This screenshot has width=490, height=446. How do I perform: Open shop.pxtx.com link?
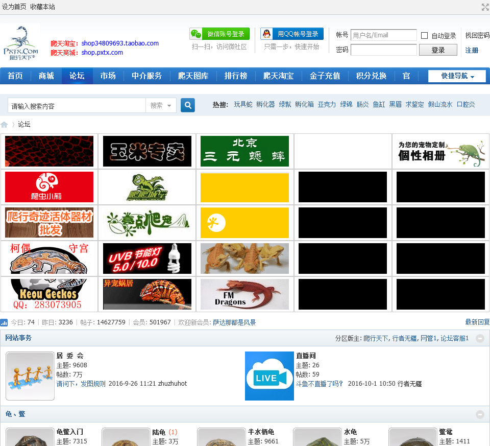102,53
